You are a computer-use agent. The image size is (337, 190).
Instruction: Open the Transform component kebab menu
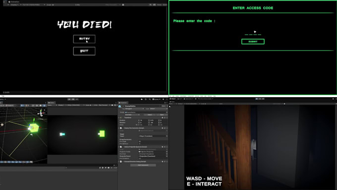(167, 118)
